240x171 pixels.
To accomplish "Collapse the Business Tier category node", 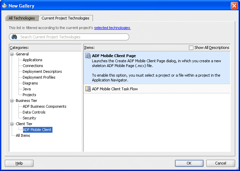I will tap(12, 101).
